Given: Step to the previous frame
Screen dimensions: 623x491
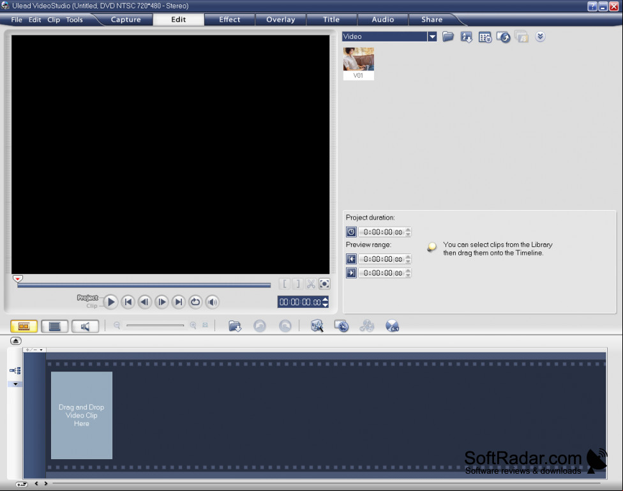Looking at the screenshot, I should (x=145, y=302).
